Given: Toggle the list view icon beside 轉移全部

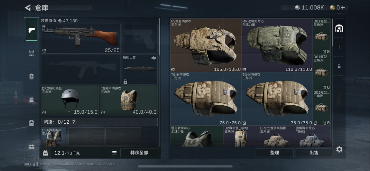Looking at the screenshot, I should tap(114, 153).
